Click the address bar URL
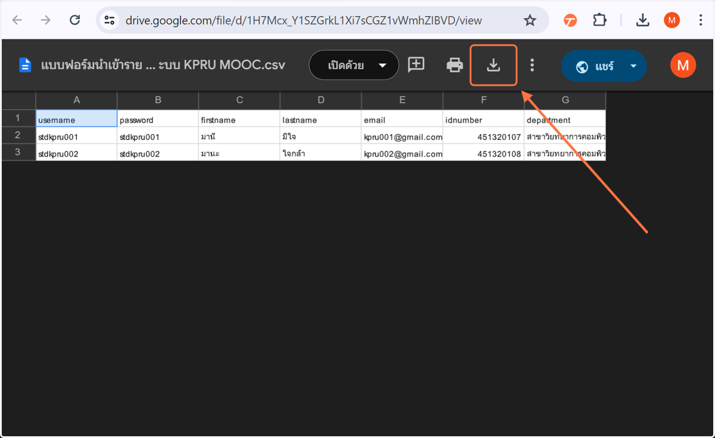The height and width of the screenshot is (438, 715). coord(303,21)
